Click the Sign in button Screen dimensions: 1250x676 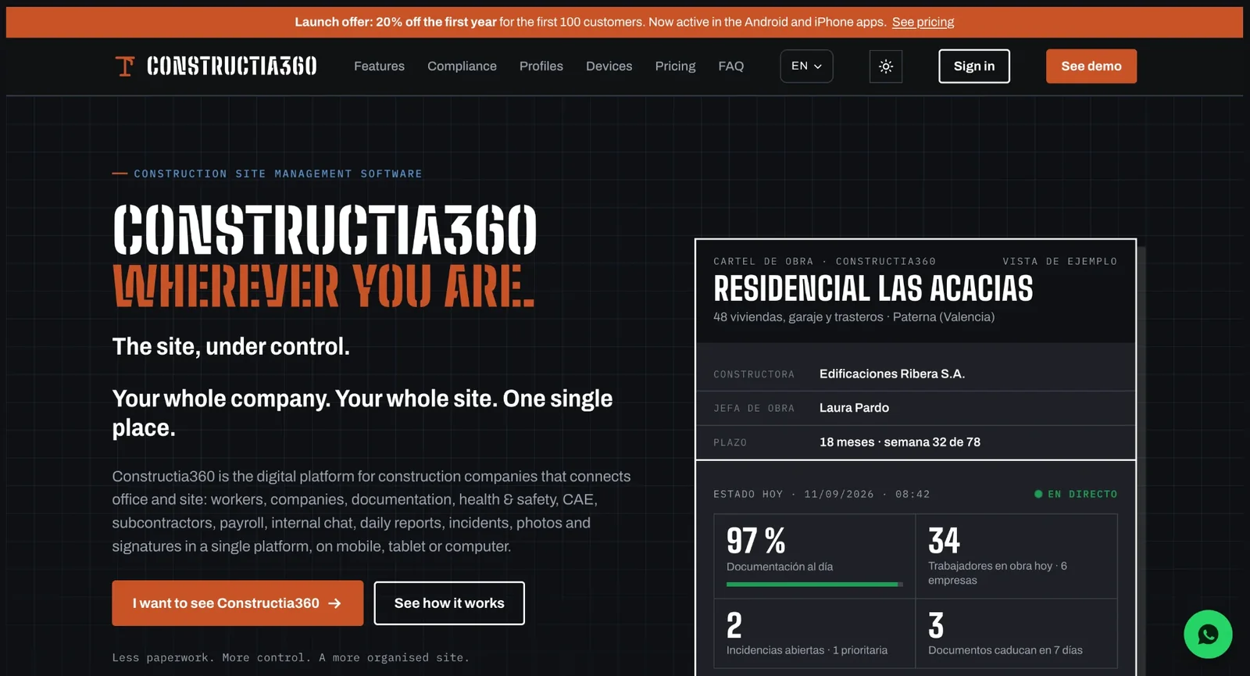(x=974, y=66)
